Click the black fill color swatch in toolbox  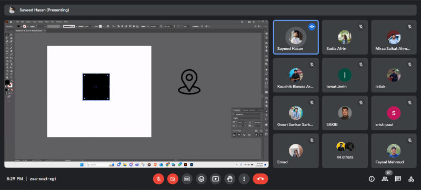tap(7, 82)
